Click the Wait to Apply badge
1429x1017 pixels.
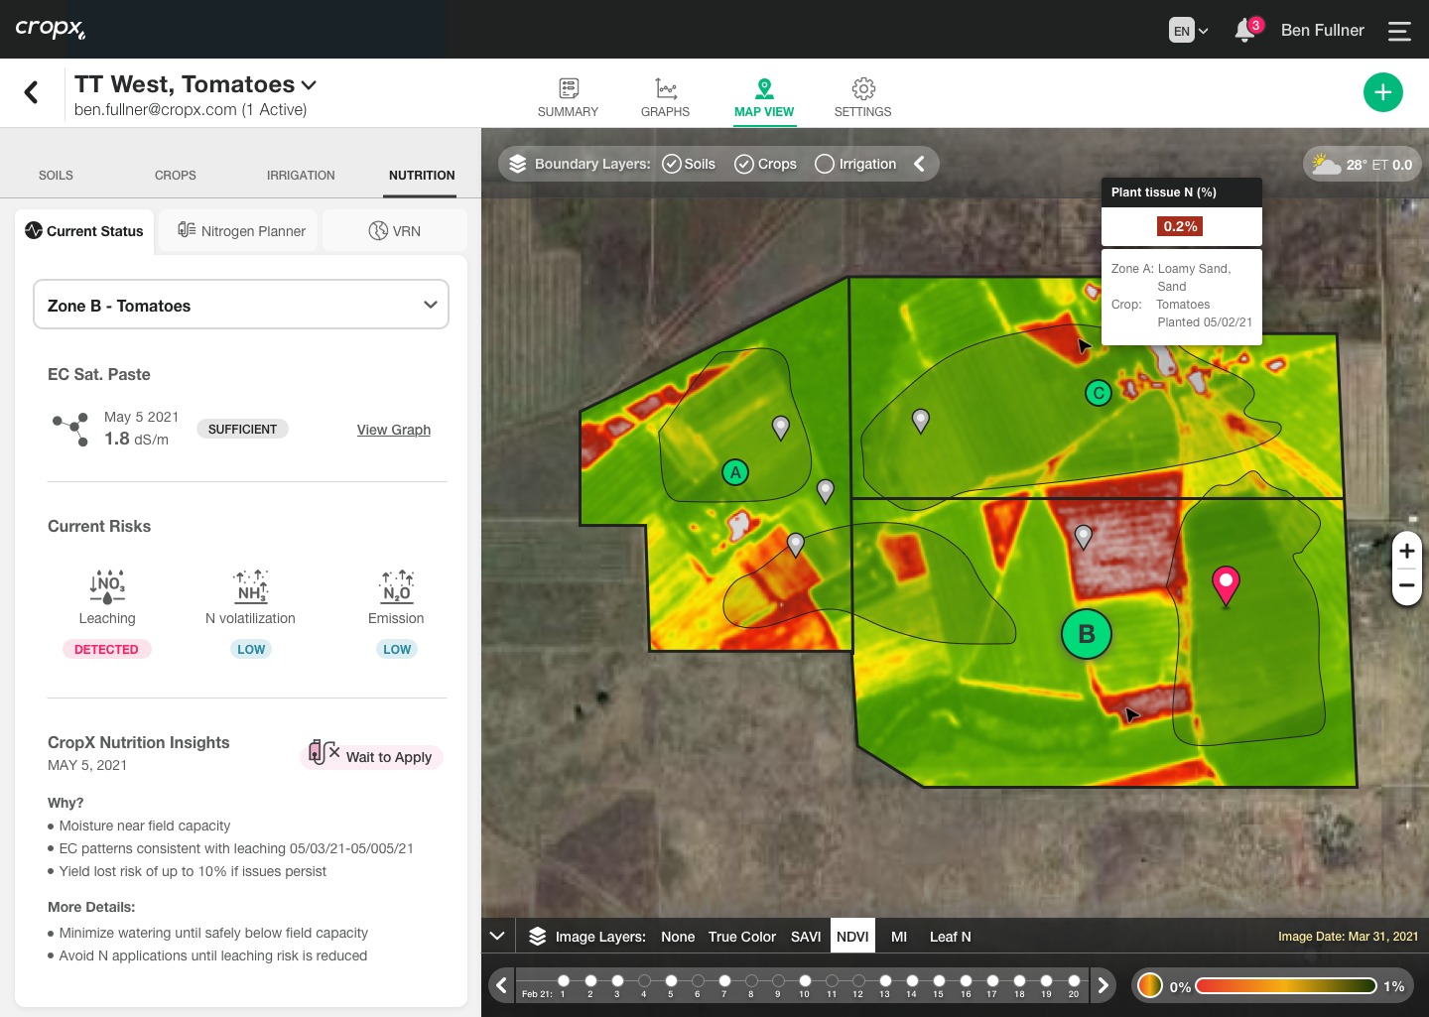(371, 755)
